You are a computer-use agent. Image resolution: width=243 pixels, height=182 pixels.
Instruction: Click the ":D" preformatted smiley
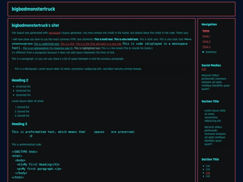[31, 136]
